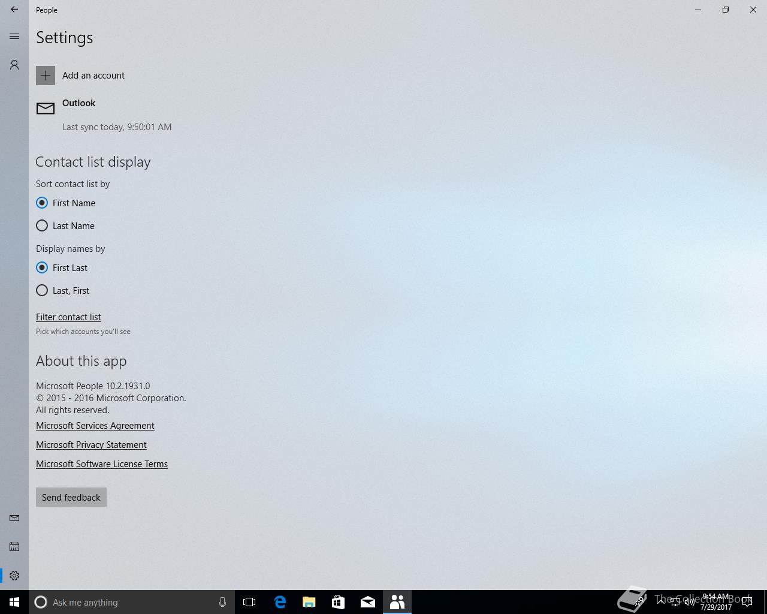Open settings gear in sidebar

[14, 576]
